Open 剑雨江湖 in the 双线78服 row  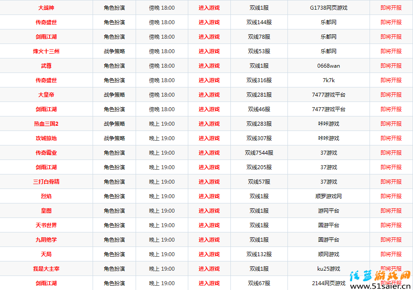coord(46,37)
